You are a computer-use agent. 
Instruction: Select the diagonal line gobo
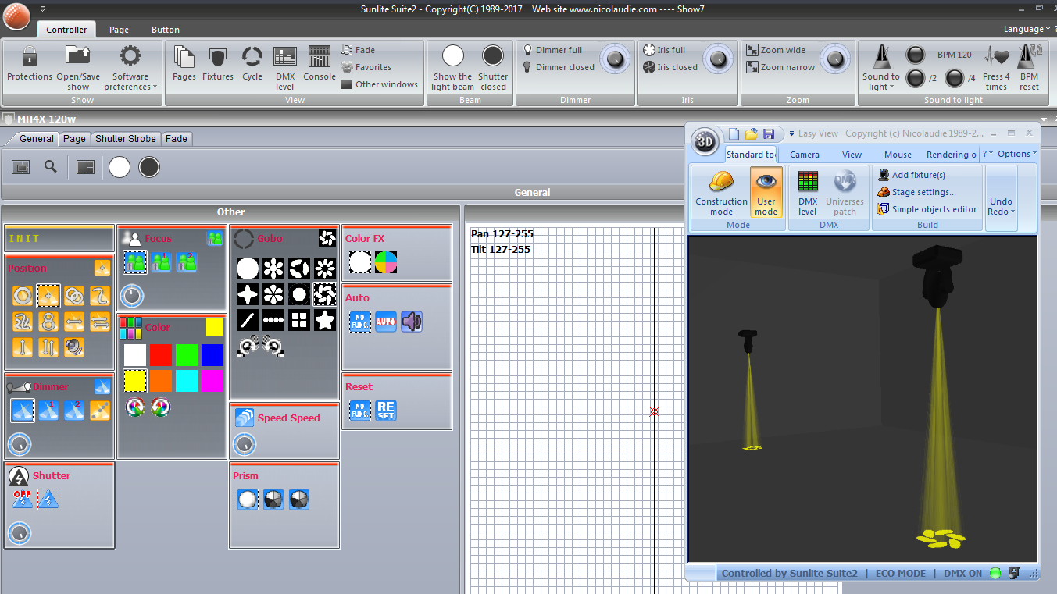(248, 319)
